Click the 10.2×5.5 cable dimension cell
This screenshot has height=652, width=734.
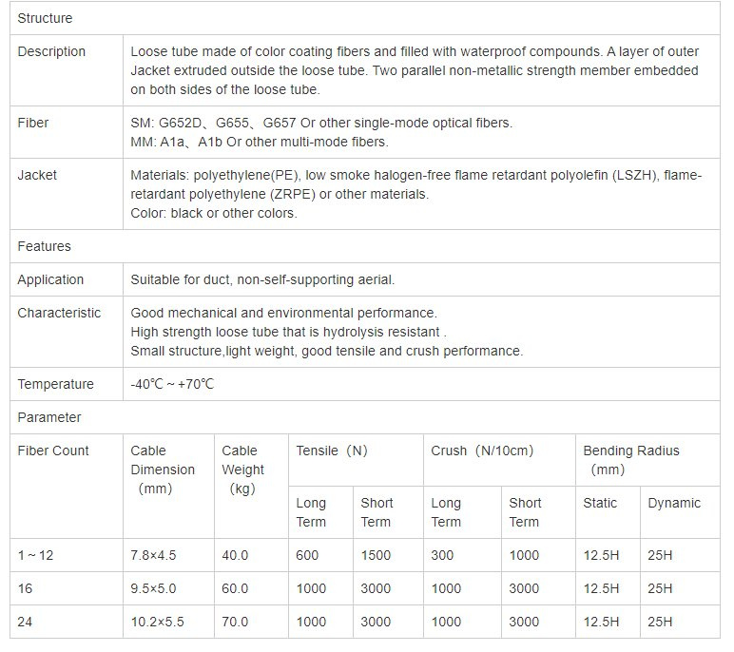tap(157, 622)
